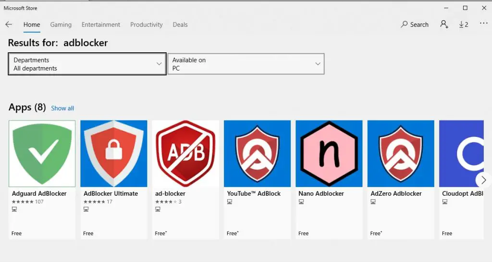Switch to the Gaming tab

point(61,24)
